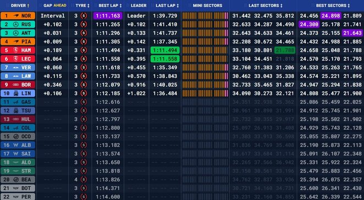Image resolution: width=364 pixels, height=200 pixels.
Task: Click the Ferrari logo on the HAM badge
Action: click(16, 50)
